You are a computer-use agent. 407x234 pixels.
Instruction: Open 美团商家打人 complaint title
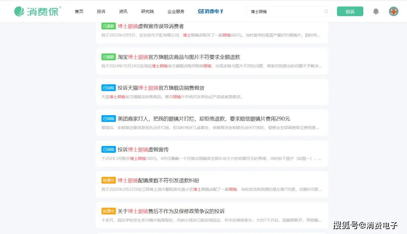click(203, 119)
